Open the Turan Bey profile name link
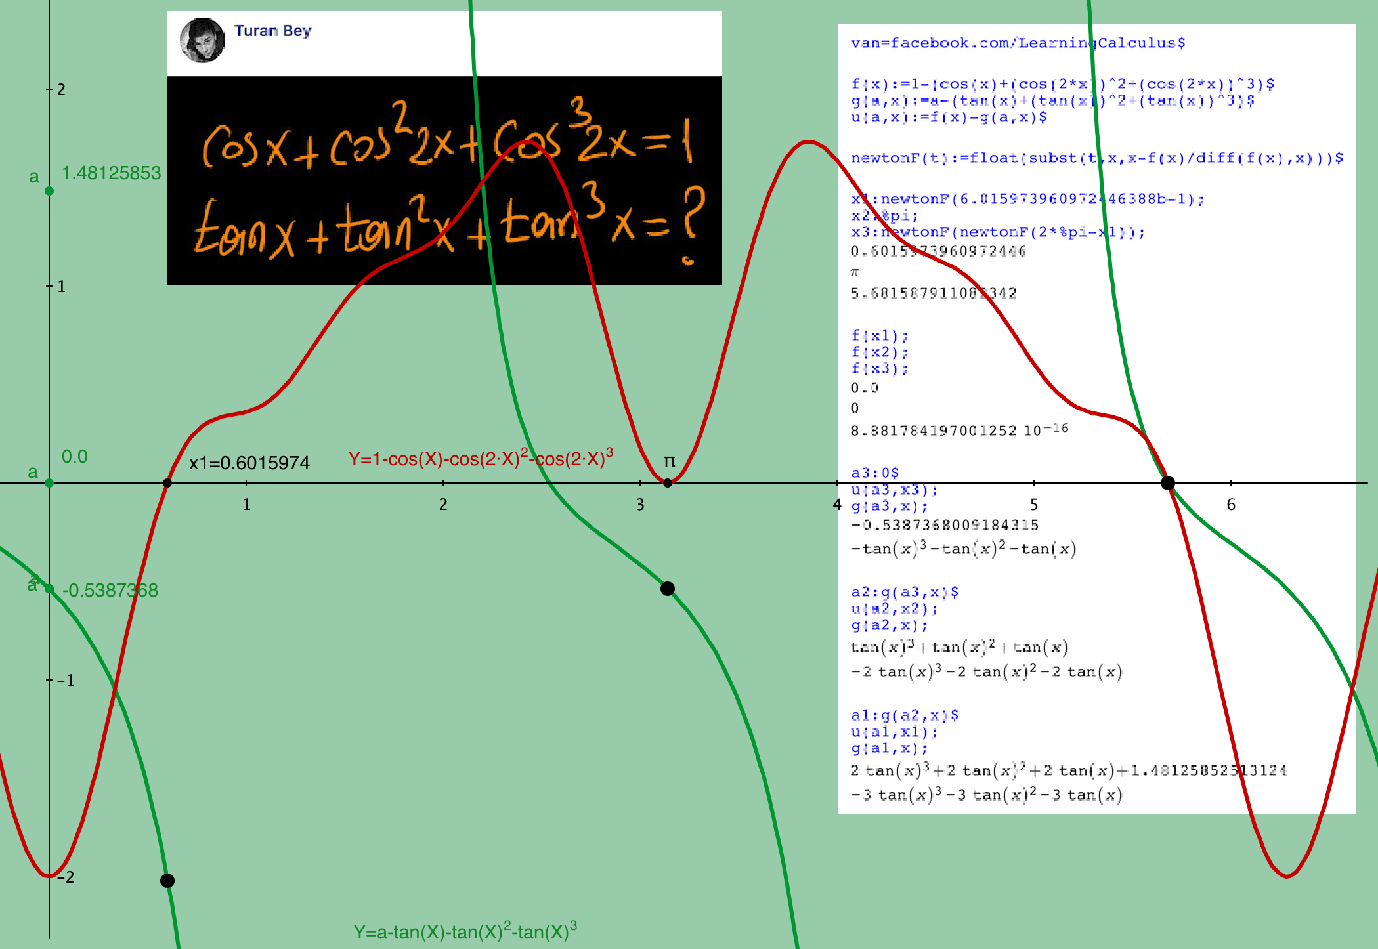 (x=272, y=31)
